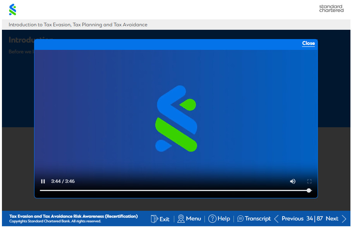Screen dimensions: 352x227
Task: Close the video popup
Action: tap(309, 43)
